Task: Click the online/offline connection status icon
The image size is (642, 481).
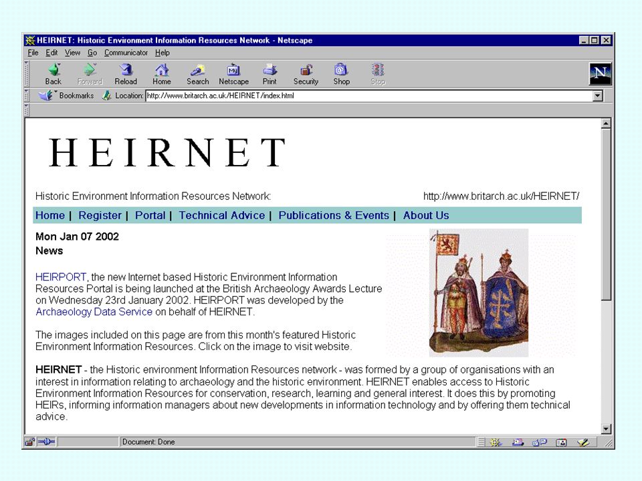Action: pos(47,442)
